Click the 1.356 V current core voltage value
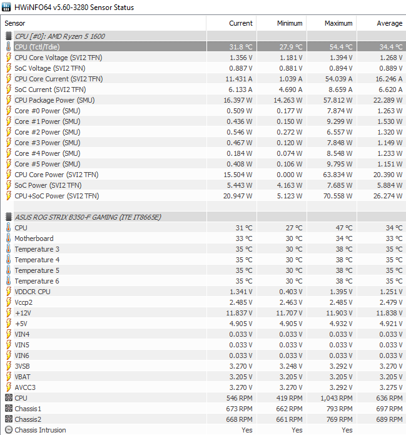This screenshot has width=406, height=435. point(241,58)
